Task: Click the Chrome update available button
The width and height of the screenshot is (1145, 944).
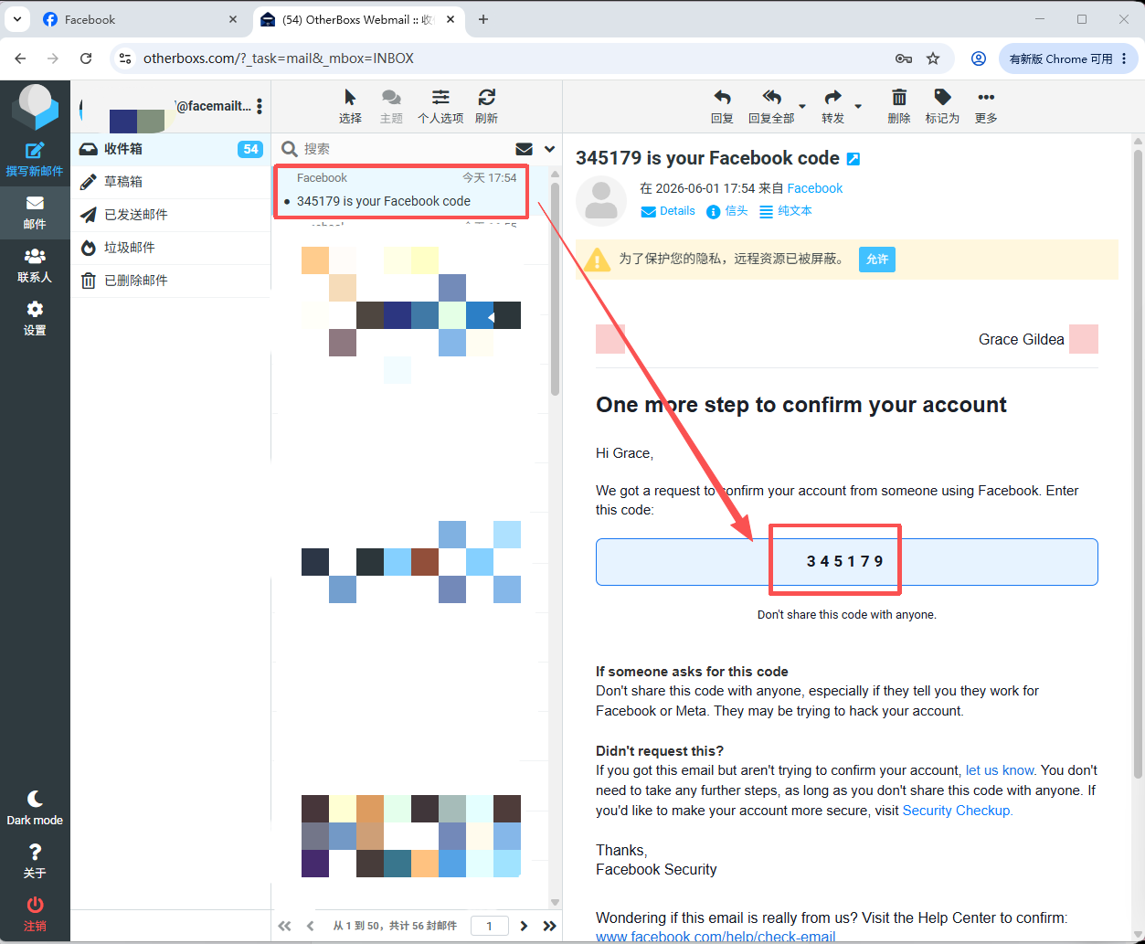Action: click(x=1068, y=58)
